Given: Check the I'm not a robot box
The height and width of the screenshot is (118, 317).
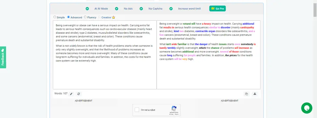Looking at the screenshot, I should tap(137, 110).
